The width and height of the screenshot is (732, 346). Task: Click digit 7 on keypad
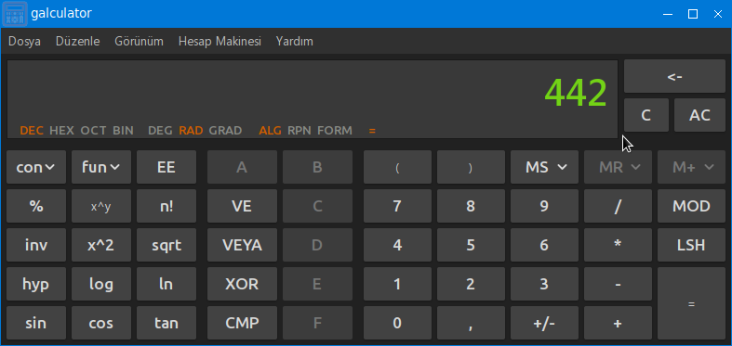(397, 206)
